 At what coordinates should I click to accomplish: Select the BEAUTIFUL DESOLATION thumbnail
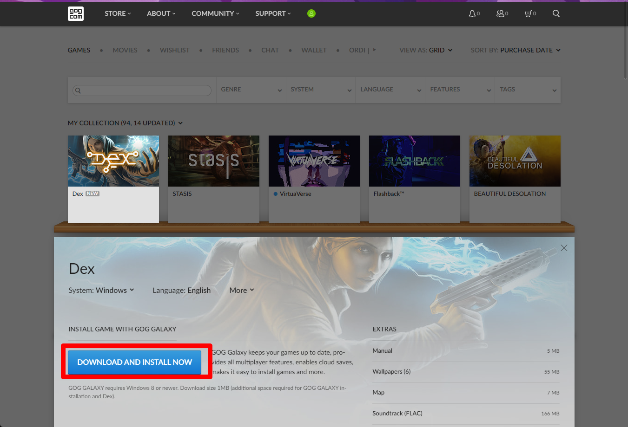515,161
